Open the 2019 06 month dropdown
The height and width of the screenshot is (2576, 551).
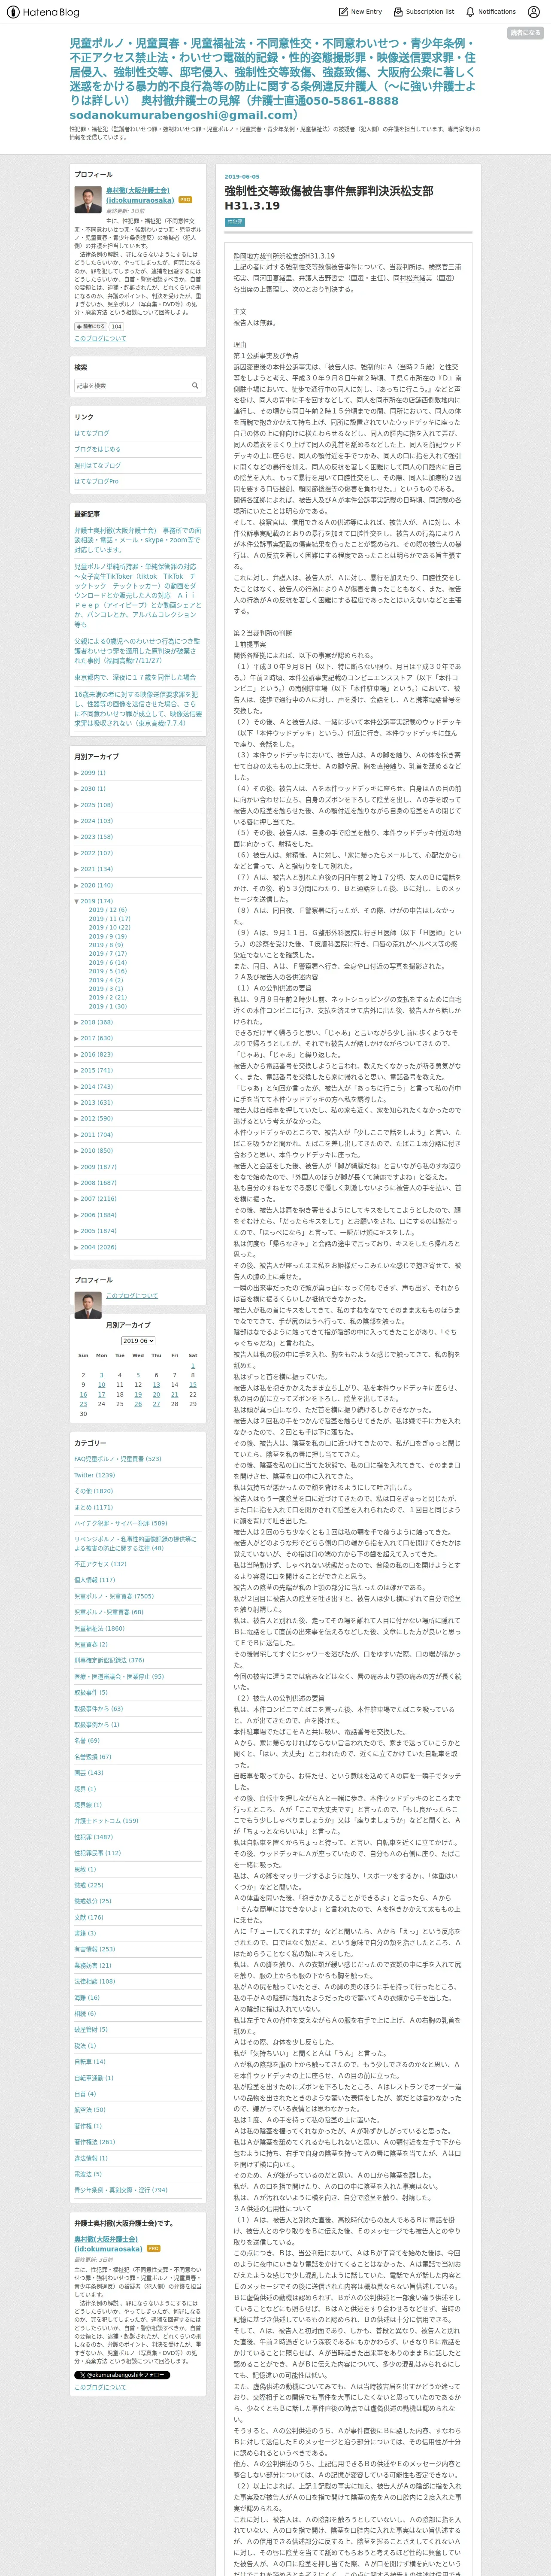138,1341
